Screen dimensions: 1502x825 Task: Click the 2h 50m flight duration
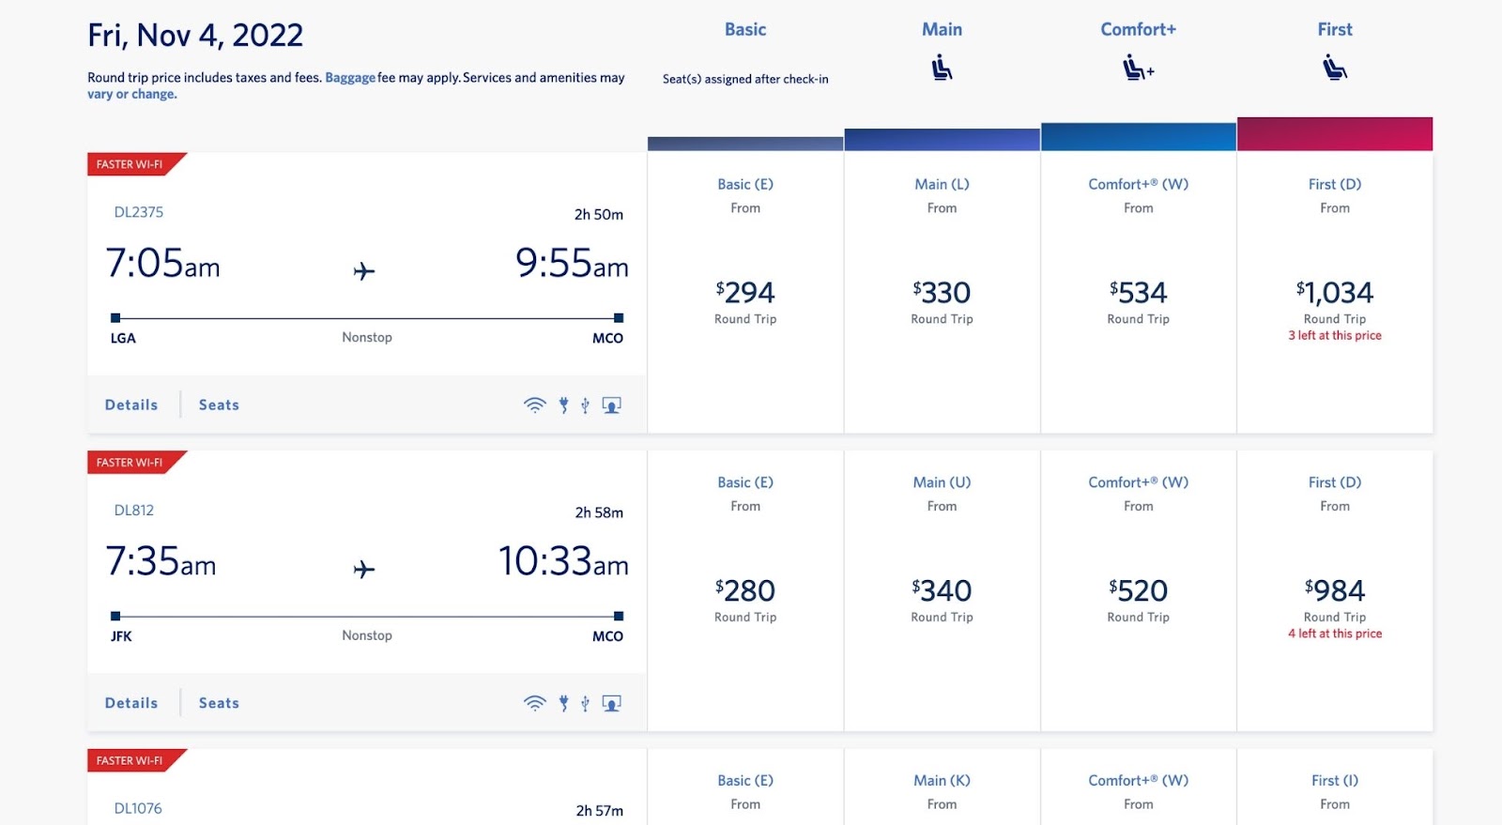(599, 214)
